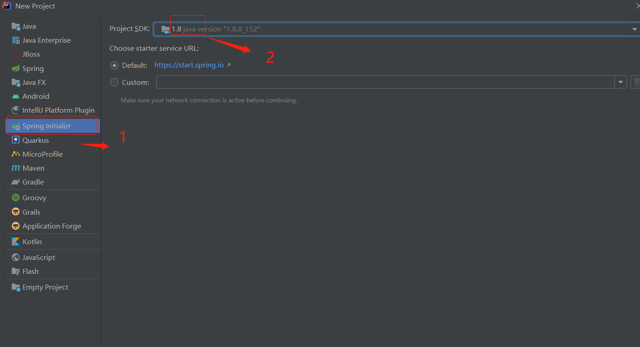Screen dimensions: 640x347
Task: Click the SDK folder icon in Project SDK field
Action: point(166,29)
